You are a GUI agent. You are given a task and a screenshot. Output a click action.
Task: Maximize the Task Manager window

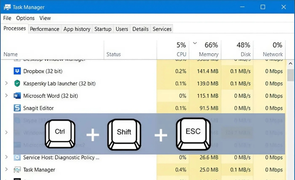(x=263, y=7)
